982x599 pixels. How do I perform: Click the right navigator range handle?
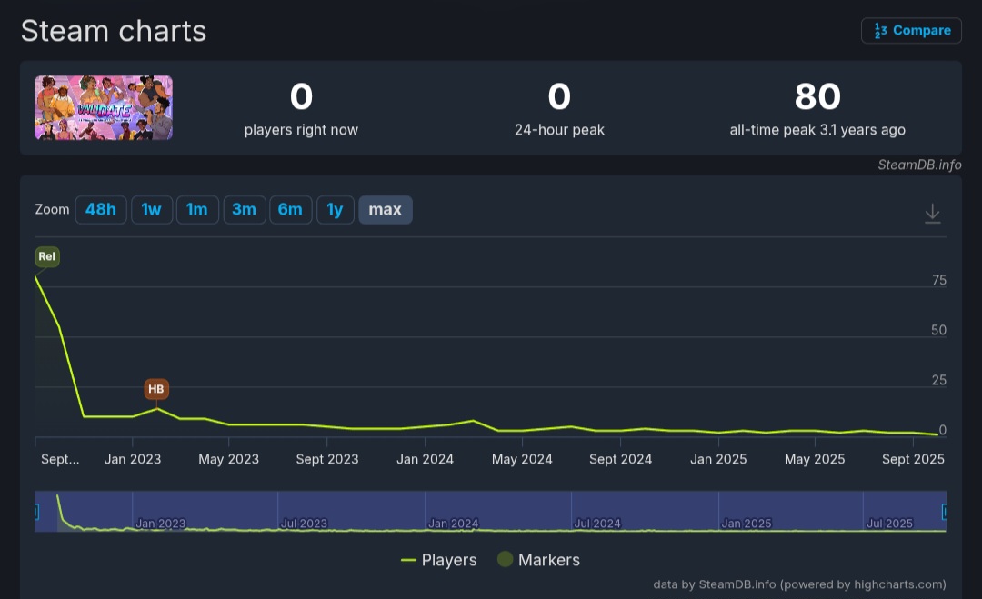point(945,512)
